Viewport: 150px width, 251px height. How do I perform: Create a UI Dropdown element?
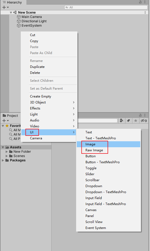[x=108, y=186]
